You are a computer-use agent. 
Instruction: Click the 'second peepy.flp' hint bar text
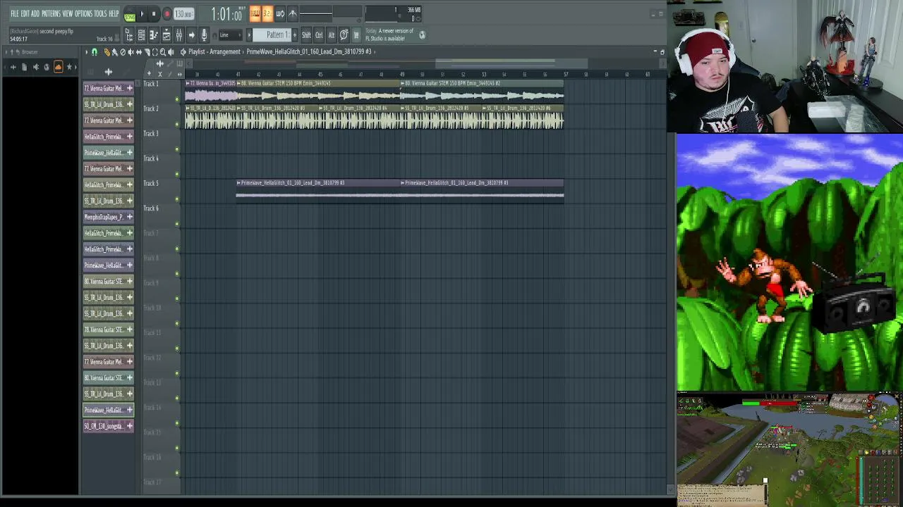tap(56, 31)
